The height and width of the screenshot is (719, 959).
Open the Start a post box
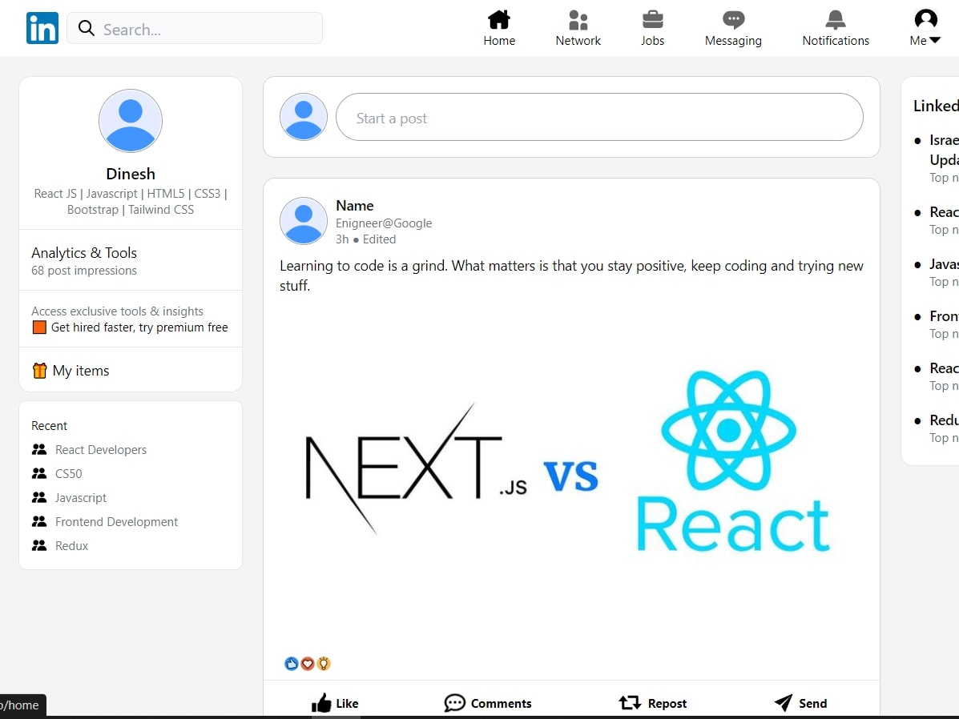coord(598,118)
